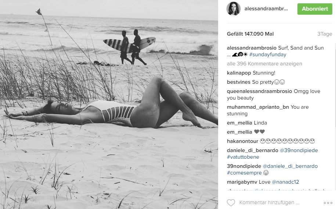The image size is (336, 209).
Task: Click the black and white beach photo
Action: click(109, 104)
